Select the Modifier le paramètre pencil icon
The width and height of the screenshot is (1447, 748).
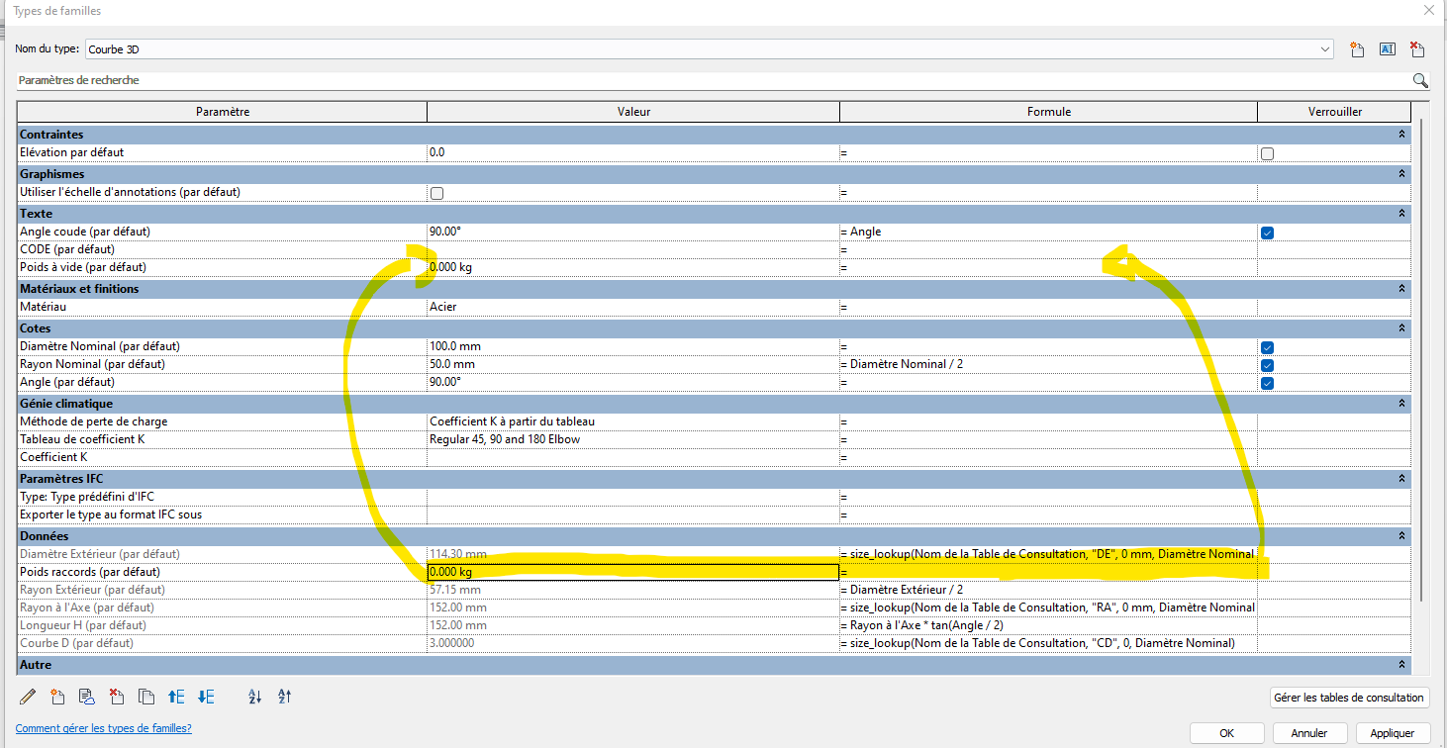(28, 697)
